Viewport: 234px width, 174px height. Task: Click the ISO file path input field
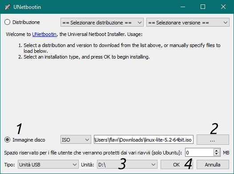[144, 139]
